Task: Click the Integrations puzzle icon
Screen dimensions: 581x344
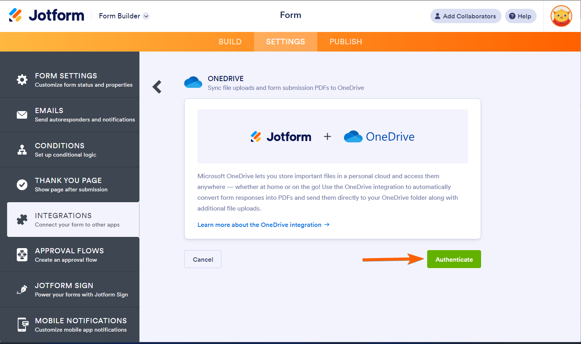Action: tap(22, 220)
